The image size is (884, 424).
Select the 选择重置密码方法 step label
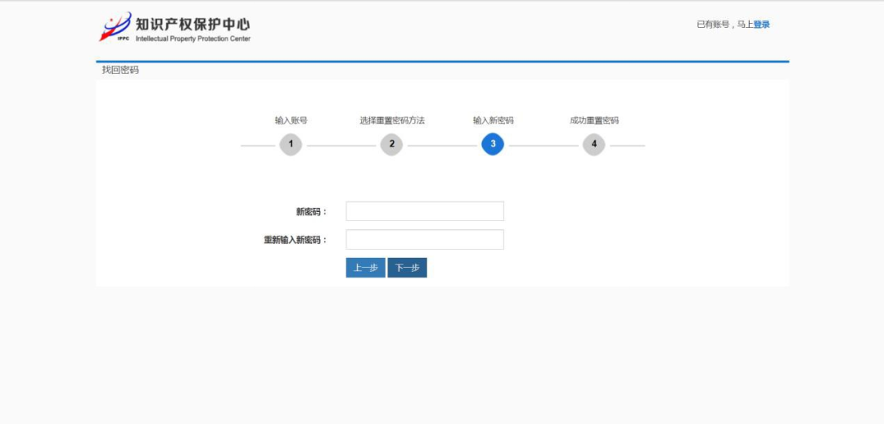tap(392, 120)
